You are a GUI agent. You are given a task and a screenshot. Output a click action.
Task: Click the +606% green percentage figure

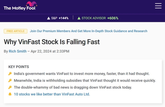click(x=113, y=18)
